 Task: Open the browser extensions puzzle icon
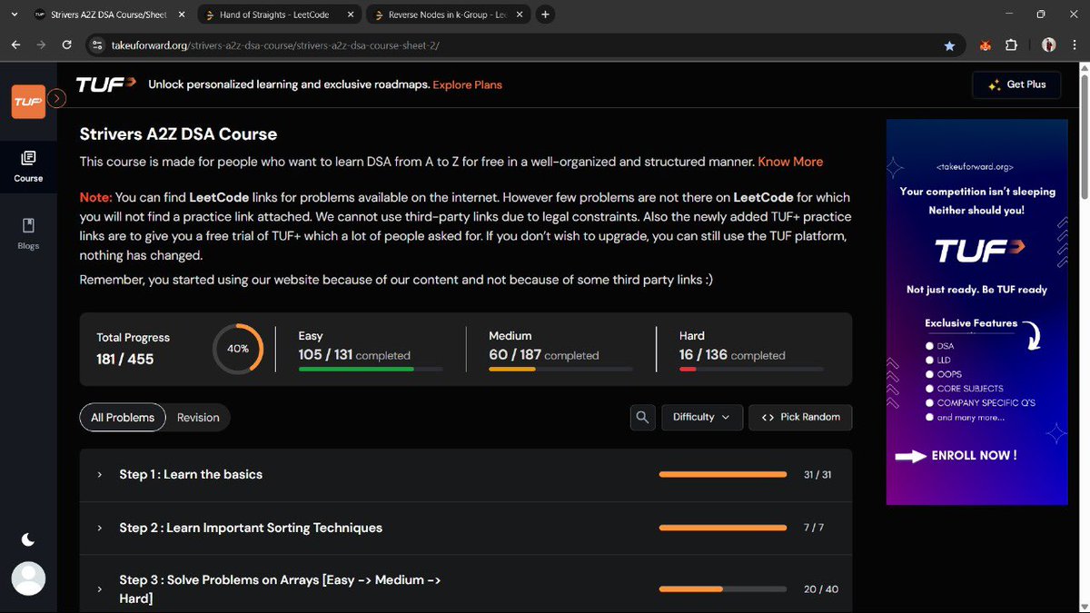tap(1011, 44)
